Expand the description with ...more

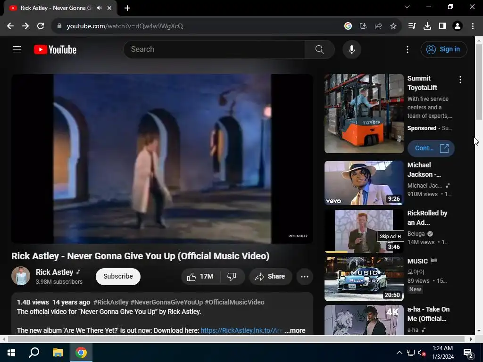point(295,330)
